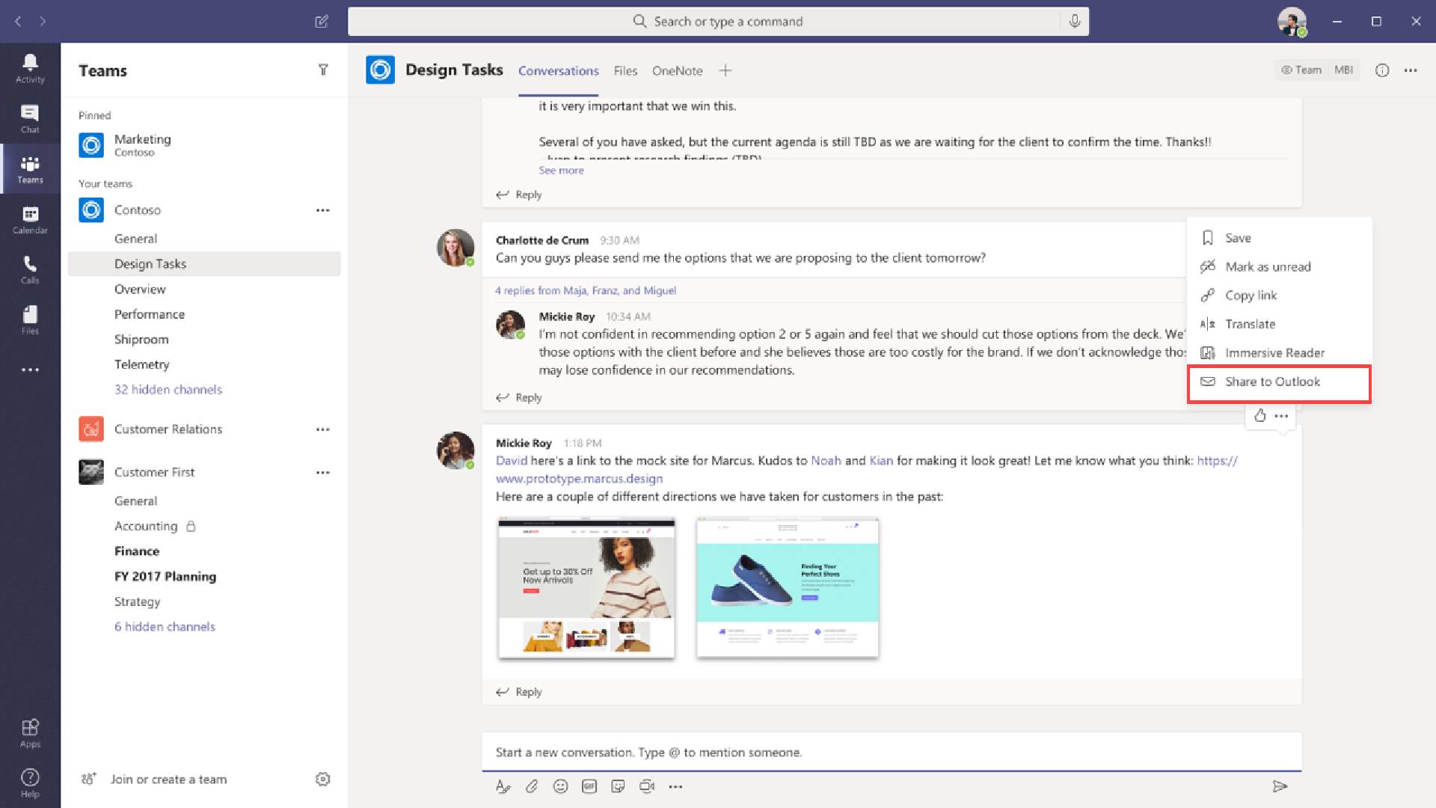Expand the Customer Relations team options
The width and height of the screenshot is (1436, 808).
point(322,428)
